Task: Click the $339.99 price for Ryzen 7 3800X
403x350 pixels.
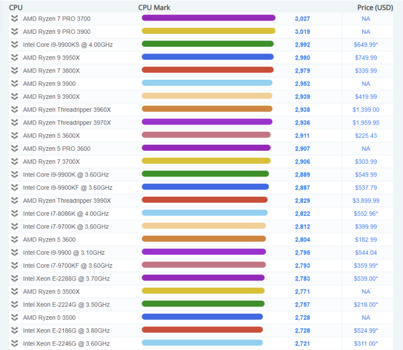Action: click(x=366, y=71)
